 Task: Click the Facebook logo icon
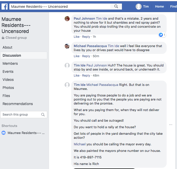point(5,7)
